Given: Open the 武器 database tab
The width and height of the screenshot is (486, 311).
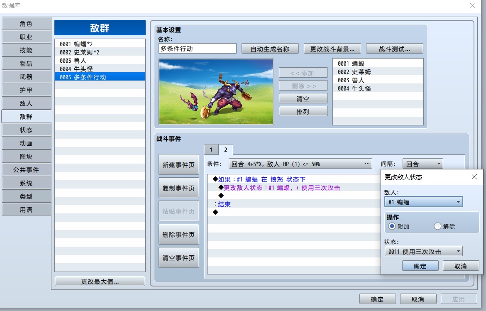Looking at the screenshot, I should click(x=26, y=77).
